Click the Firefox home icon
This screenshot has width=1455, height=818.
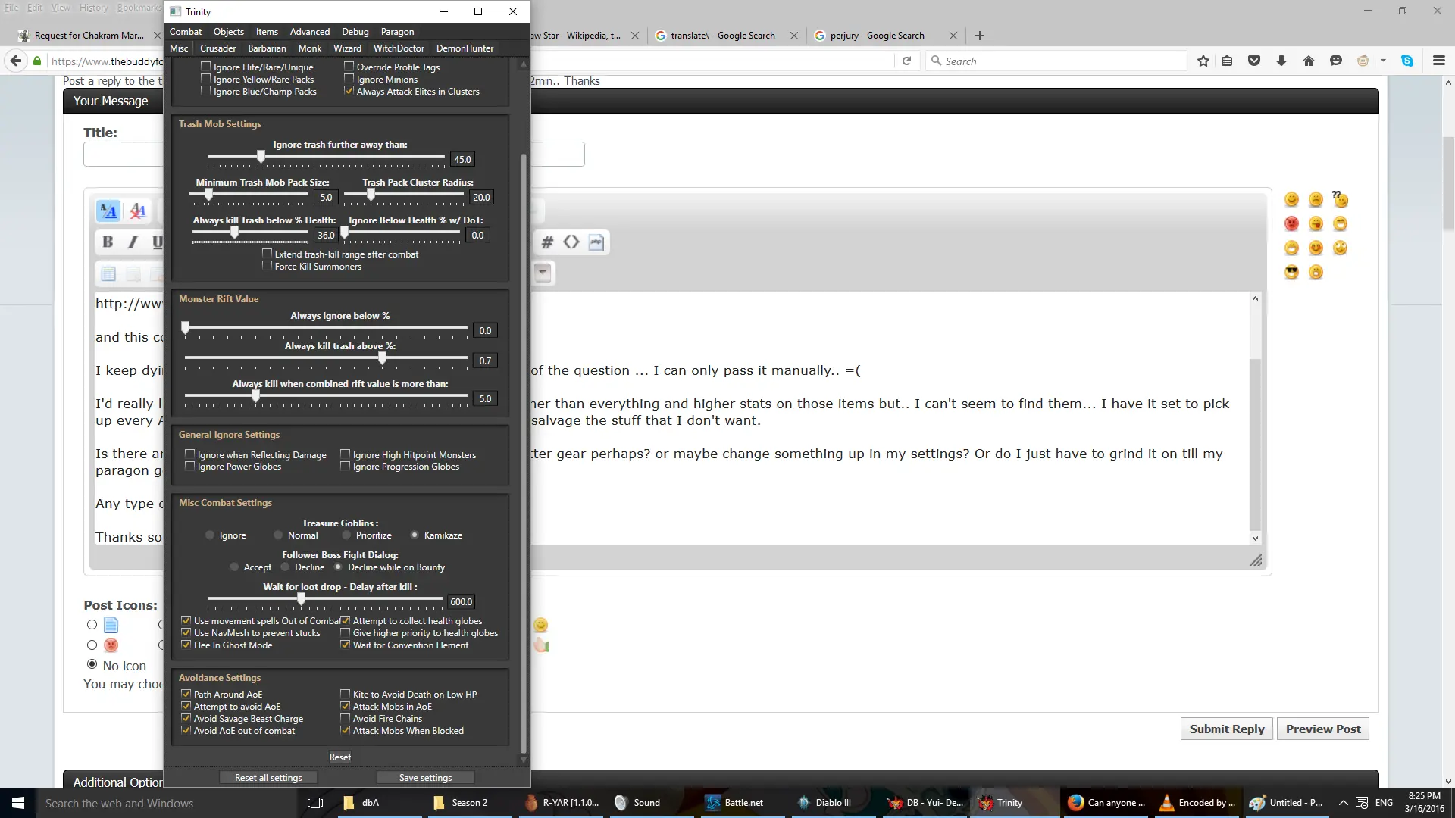(1309, 61)
